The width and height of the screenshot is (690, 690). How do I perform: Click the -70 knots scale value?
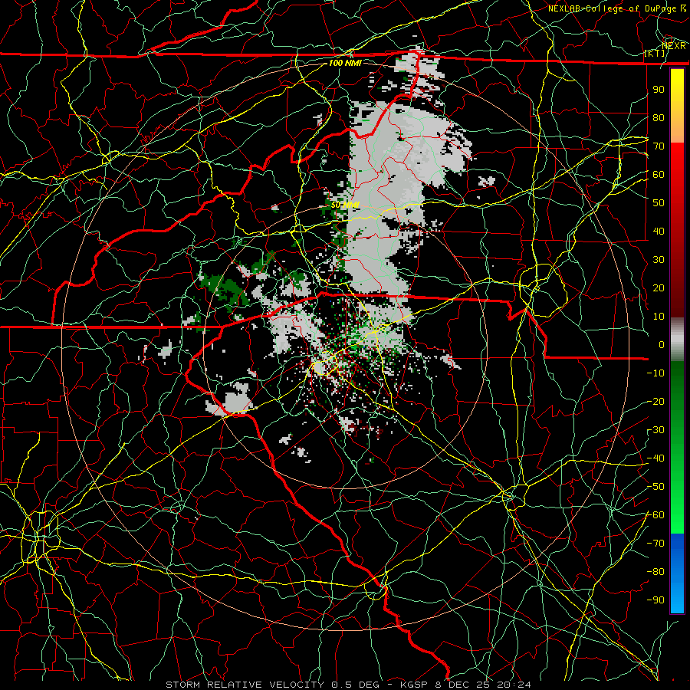click(x=655, y=544)
